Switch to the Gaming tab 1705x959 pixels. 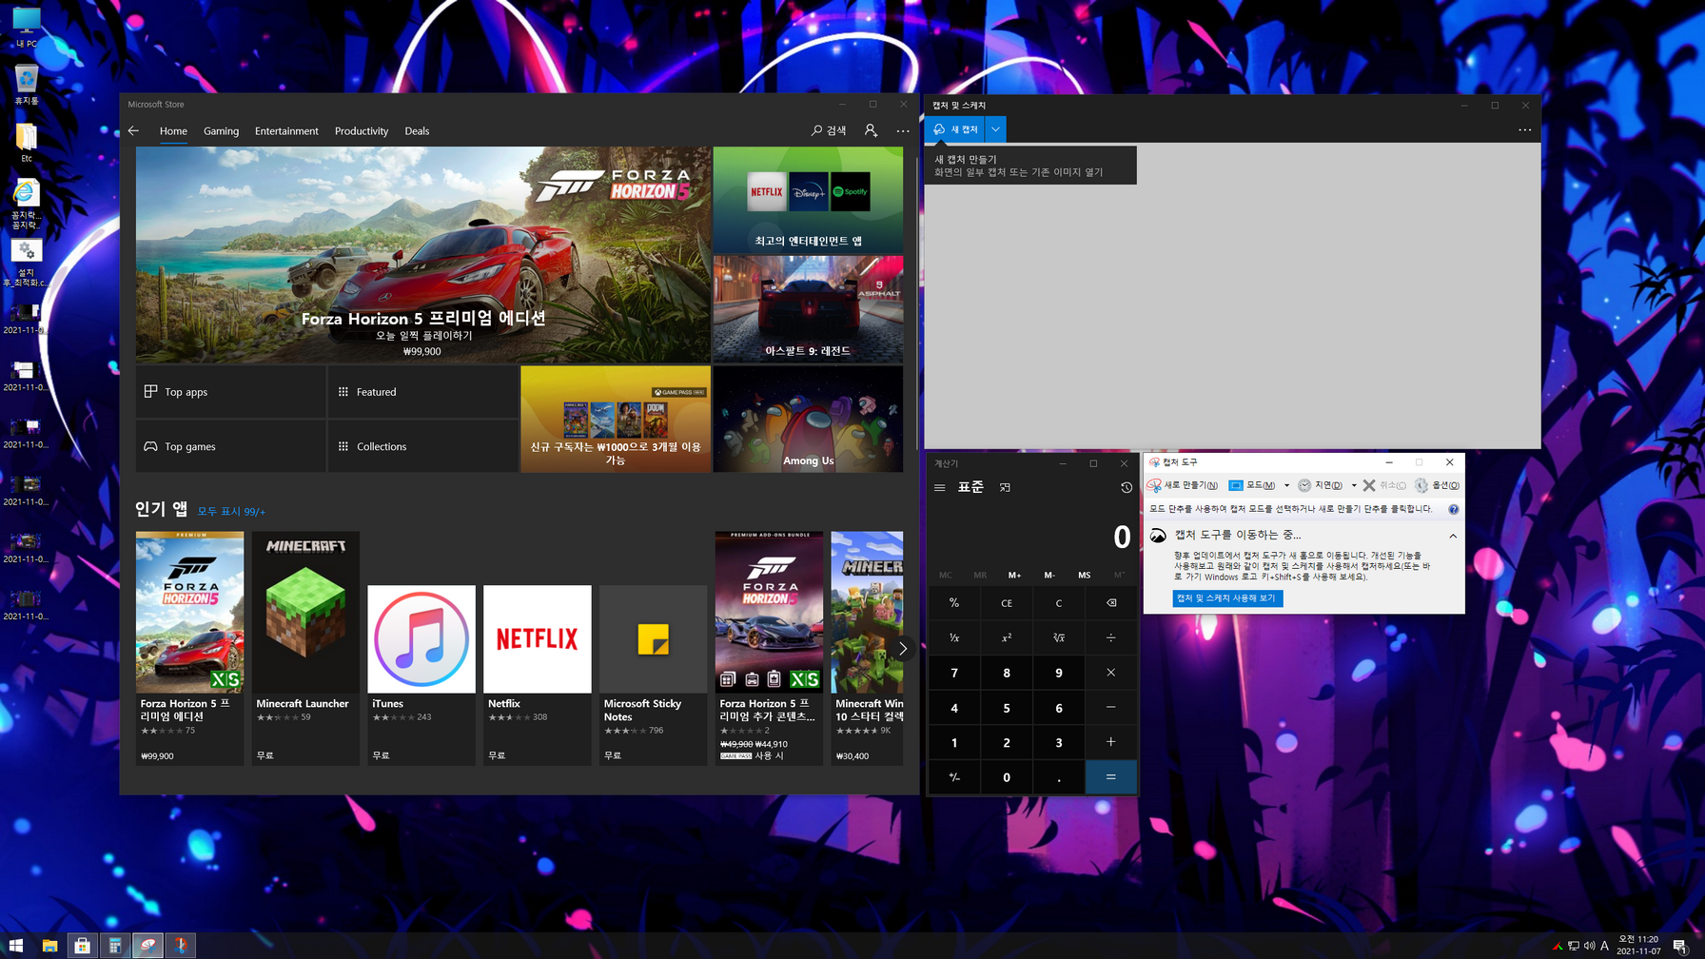coord(221,131)
